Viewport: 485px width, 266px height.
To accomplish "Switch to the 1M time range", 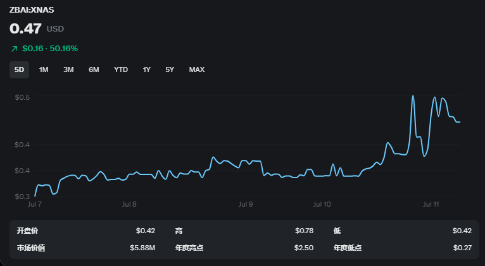I will pyautogui.click(x=44, y=70).
